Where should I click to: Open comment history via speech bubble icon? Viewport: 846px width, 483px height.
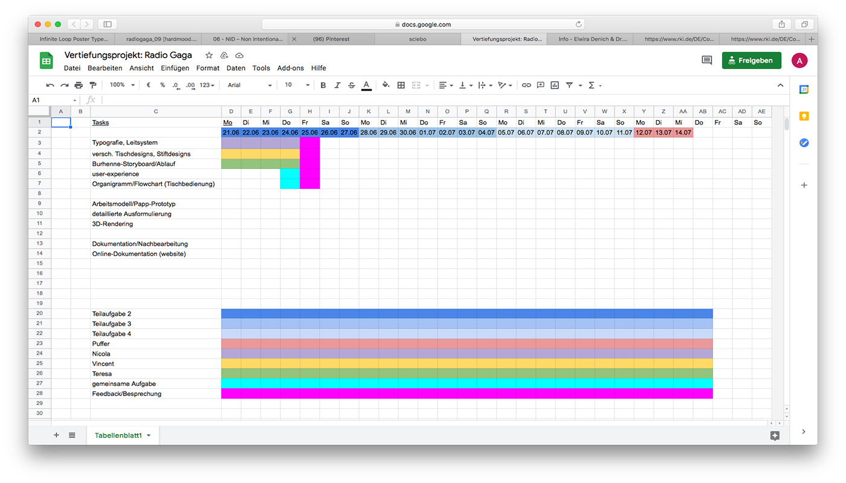pyautogui.click(x=706, y=60)
